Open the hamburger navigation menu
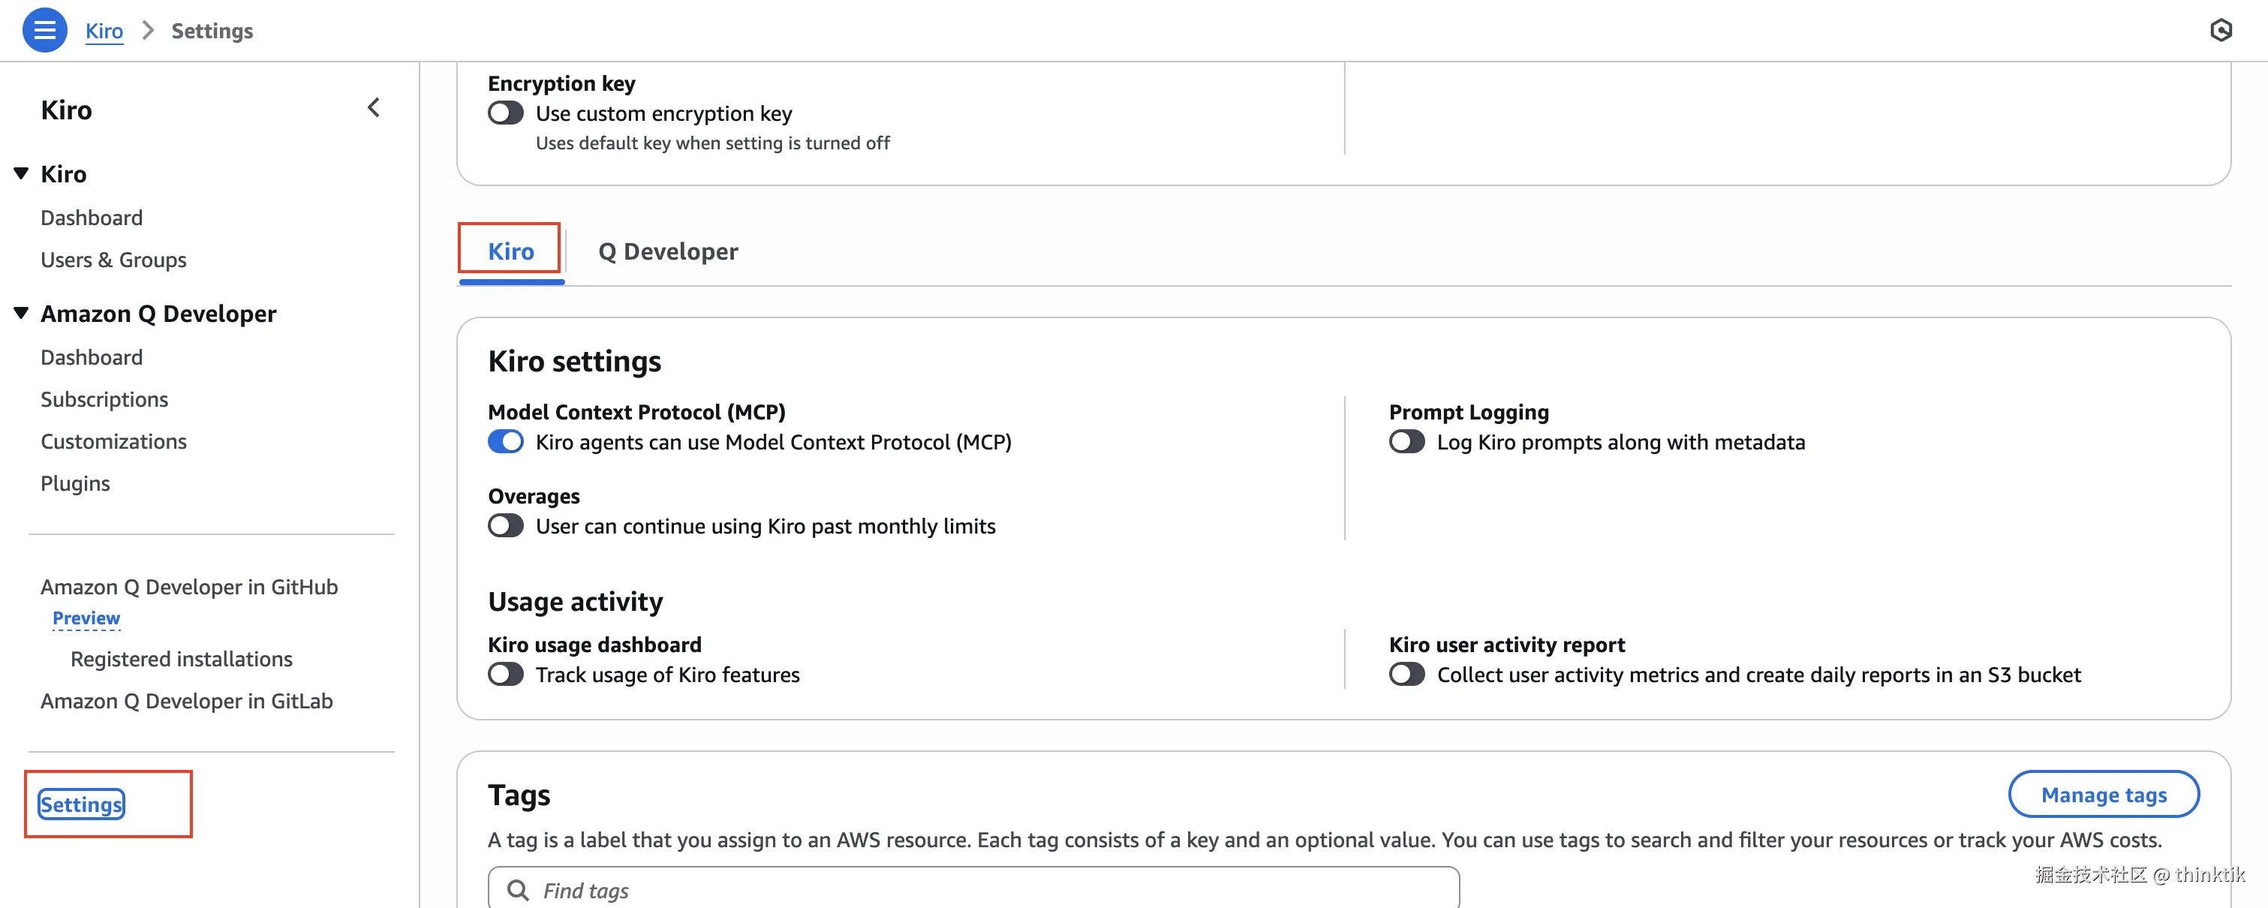 44,30
